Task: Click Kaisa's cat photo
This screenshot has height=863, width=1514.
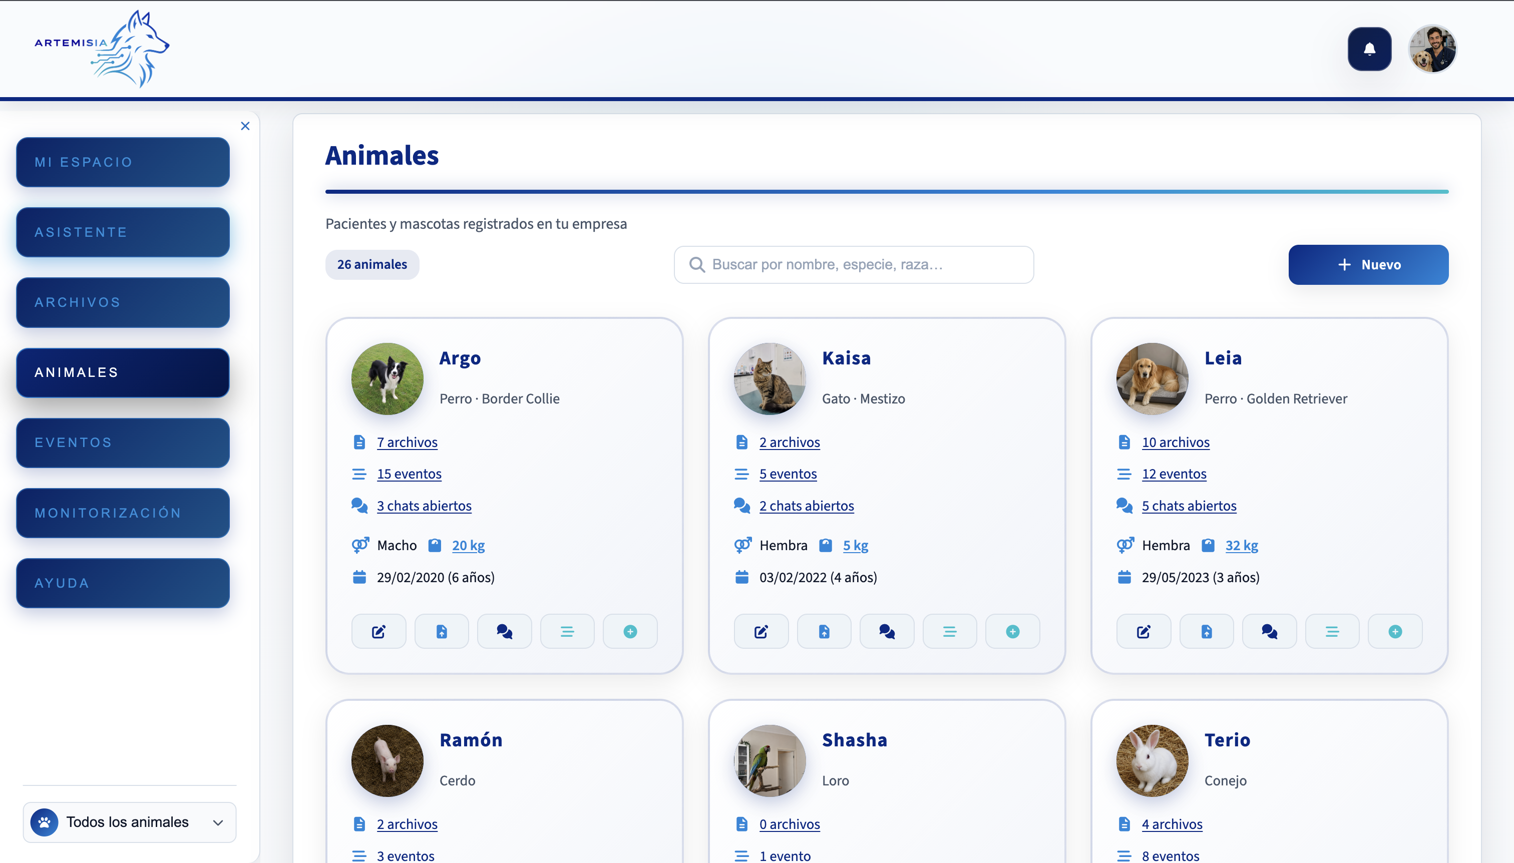Action: click(770, 379)
